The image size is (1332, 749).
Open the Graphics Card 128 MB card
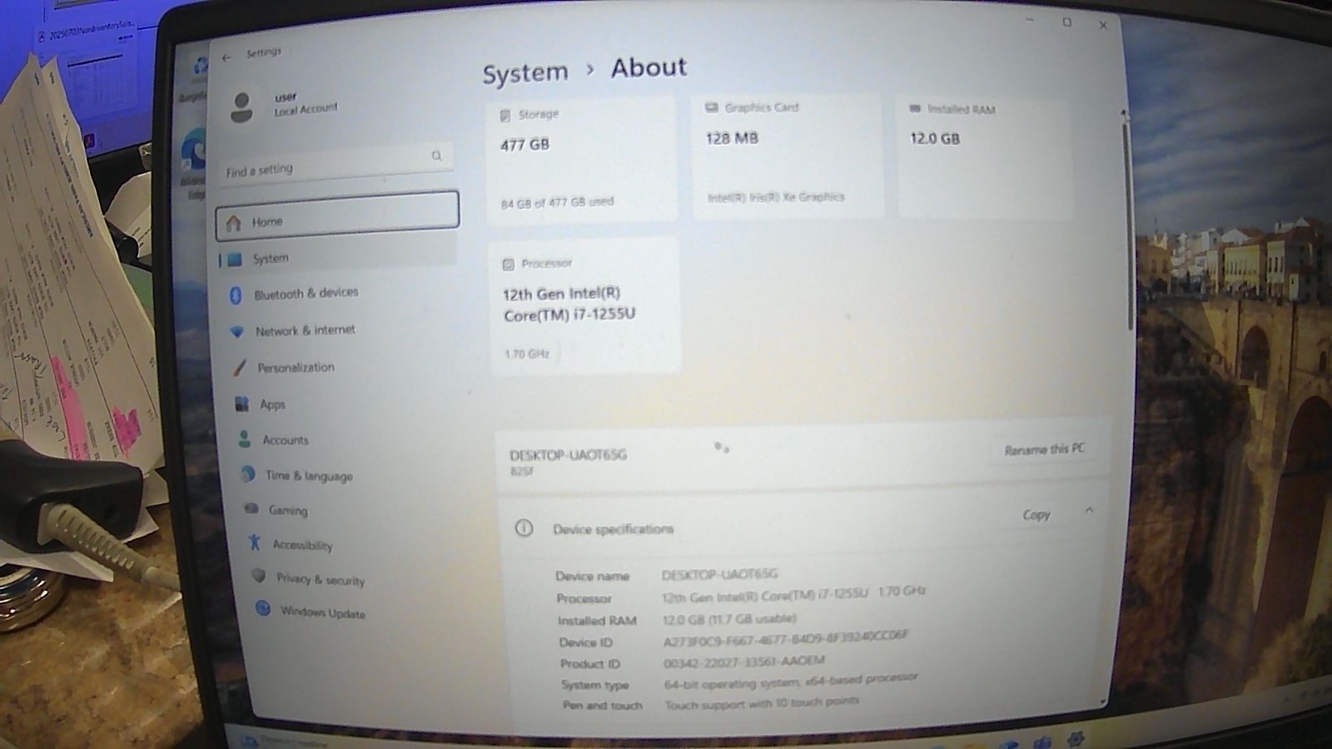pyautogui.click(x=788, y=155)
